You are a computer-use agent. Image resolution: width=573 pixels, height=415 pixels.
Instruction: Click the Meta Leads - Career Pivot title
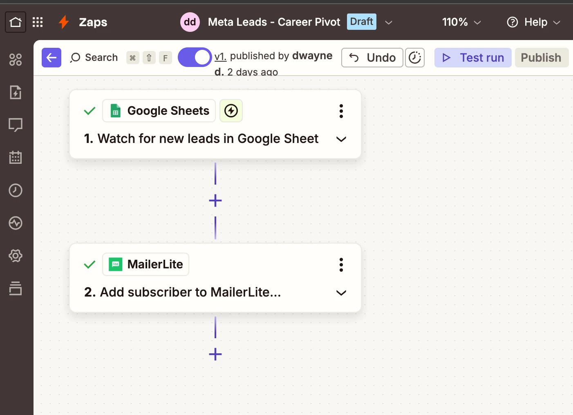pos(274,22)
